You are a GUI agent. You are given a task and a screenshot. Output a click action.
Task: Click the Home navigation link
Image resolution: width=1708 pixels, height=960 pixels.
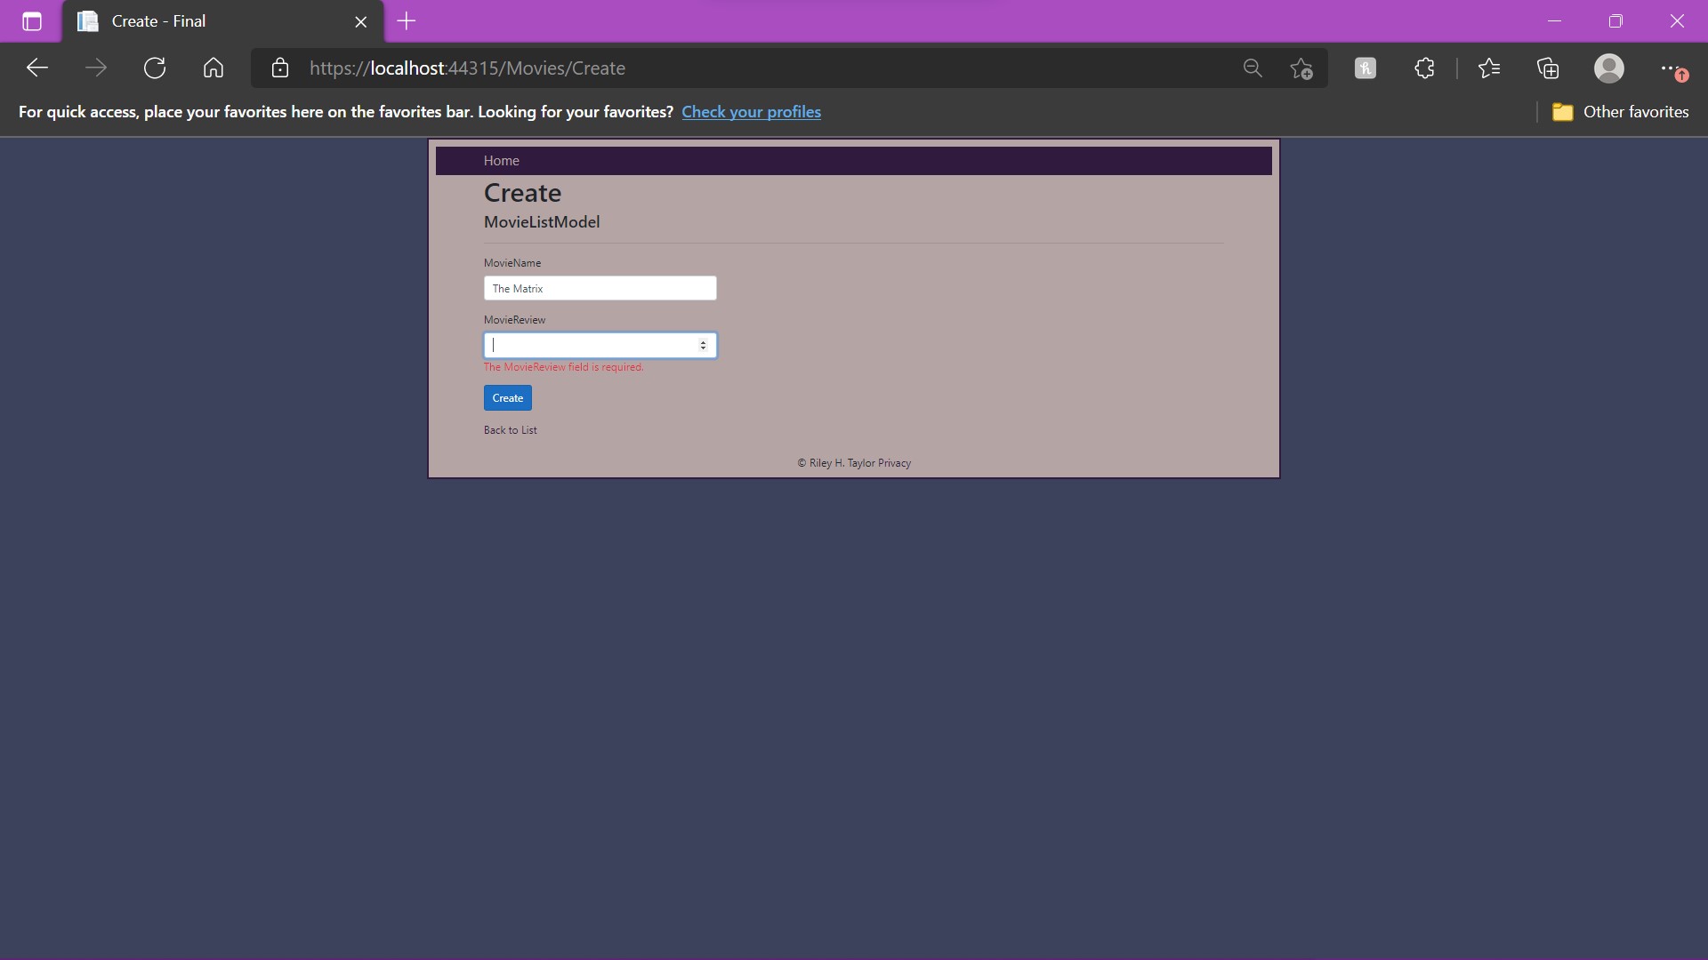[x=501, y=161]
